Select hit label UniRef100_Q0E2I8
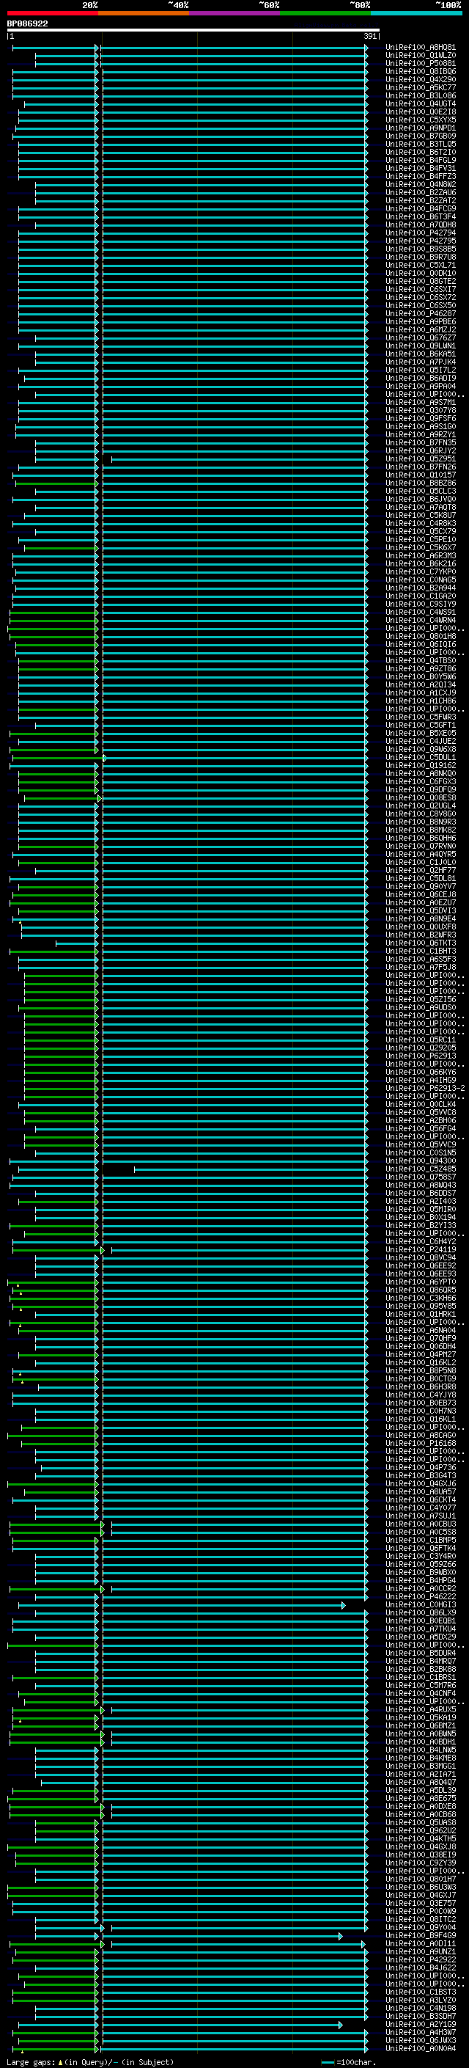Viewport: 469px width, 2068px height. pyautogui.click(x=421, y=112)
